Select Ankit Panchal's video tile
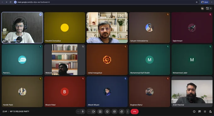Screen dimensions: 214x116 tap(192, 92)
